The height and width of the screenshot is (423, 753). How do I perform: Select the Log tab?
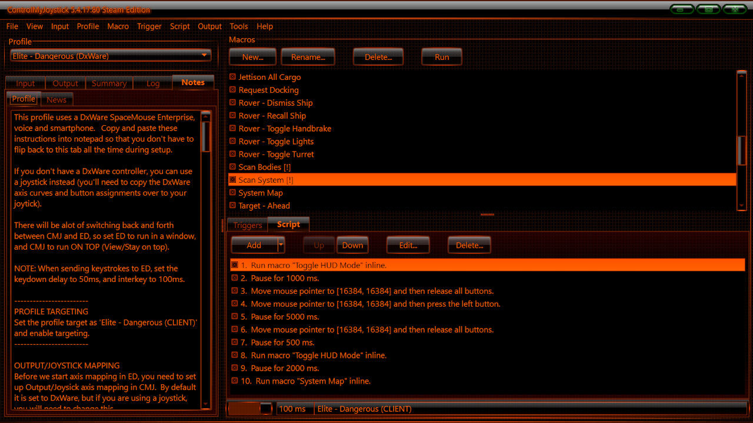coord(152,83)
